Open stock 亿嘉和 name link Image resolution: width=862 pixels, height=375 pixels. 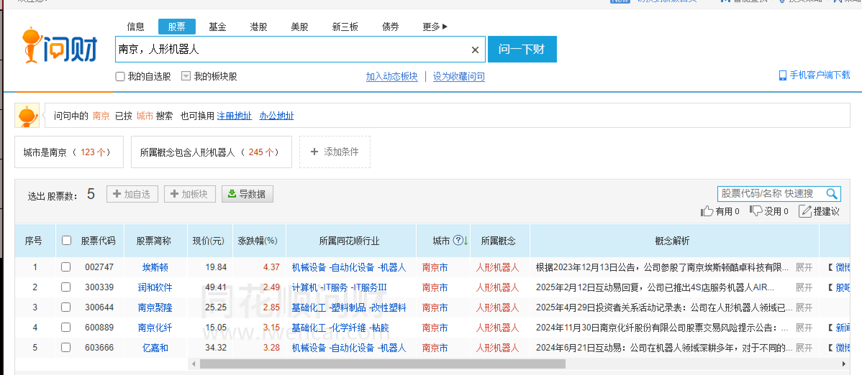(155, 348)
